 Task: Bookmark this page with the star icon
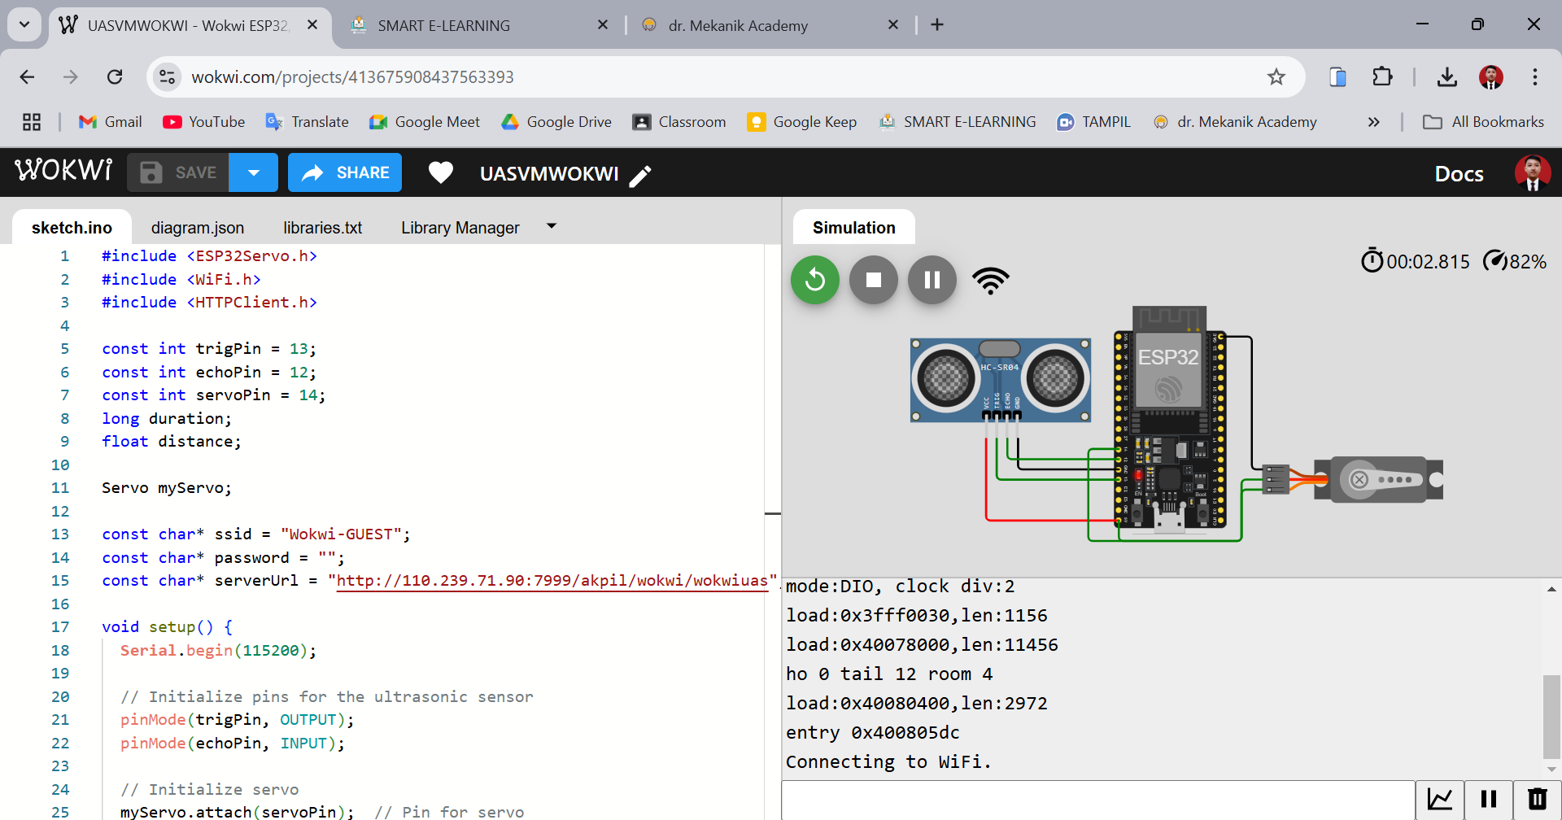tap(1276, 76)
